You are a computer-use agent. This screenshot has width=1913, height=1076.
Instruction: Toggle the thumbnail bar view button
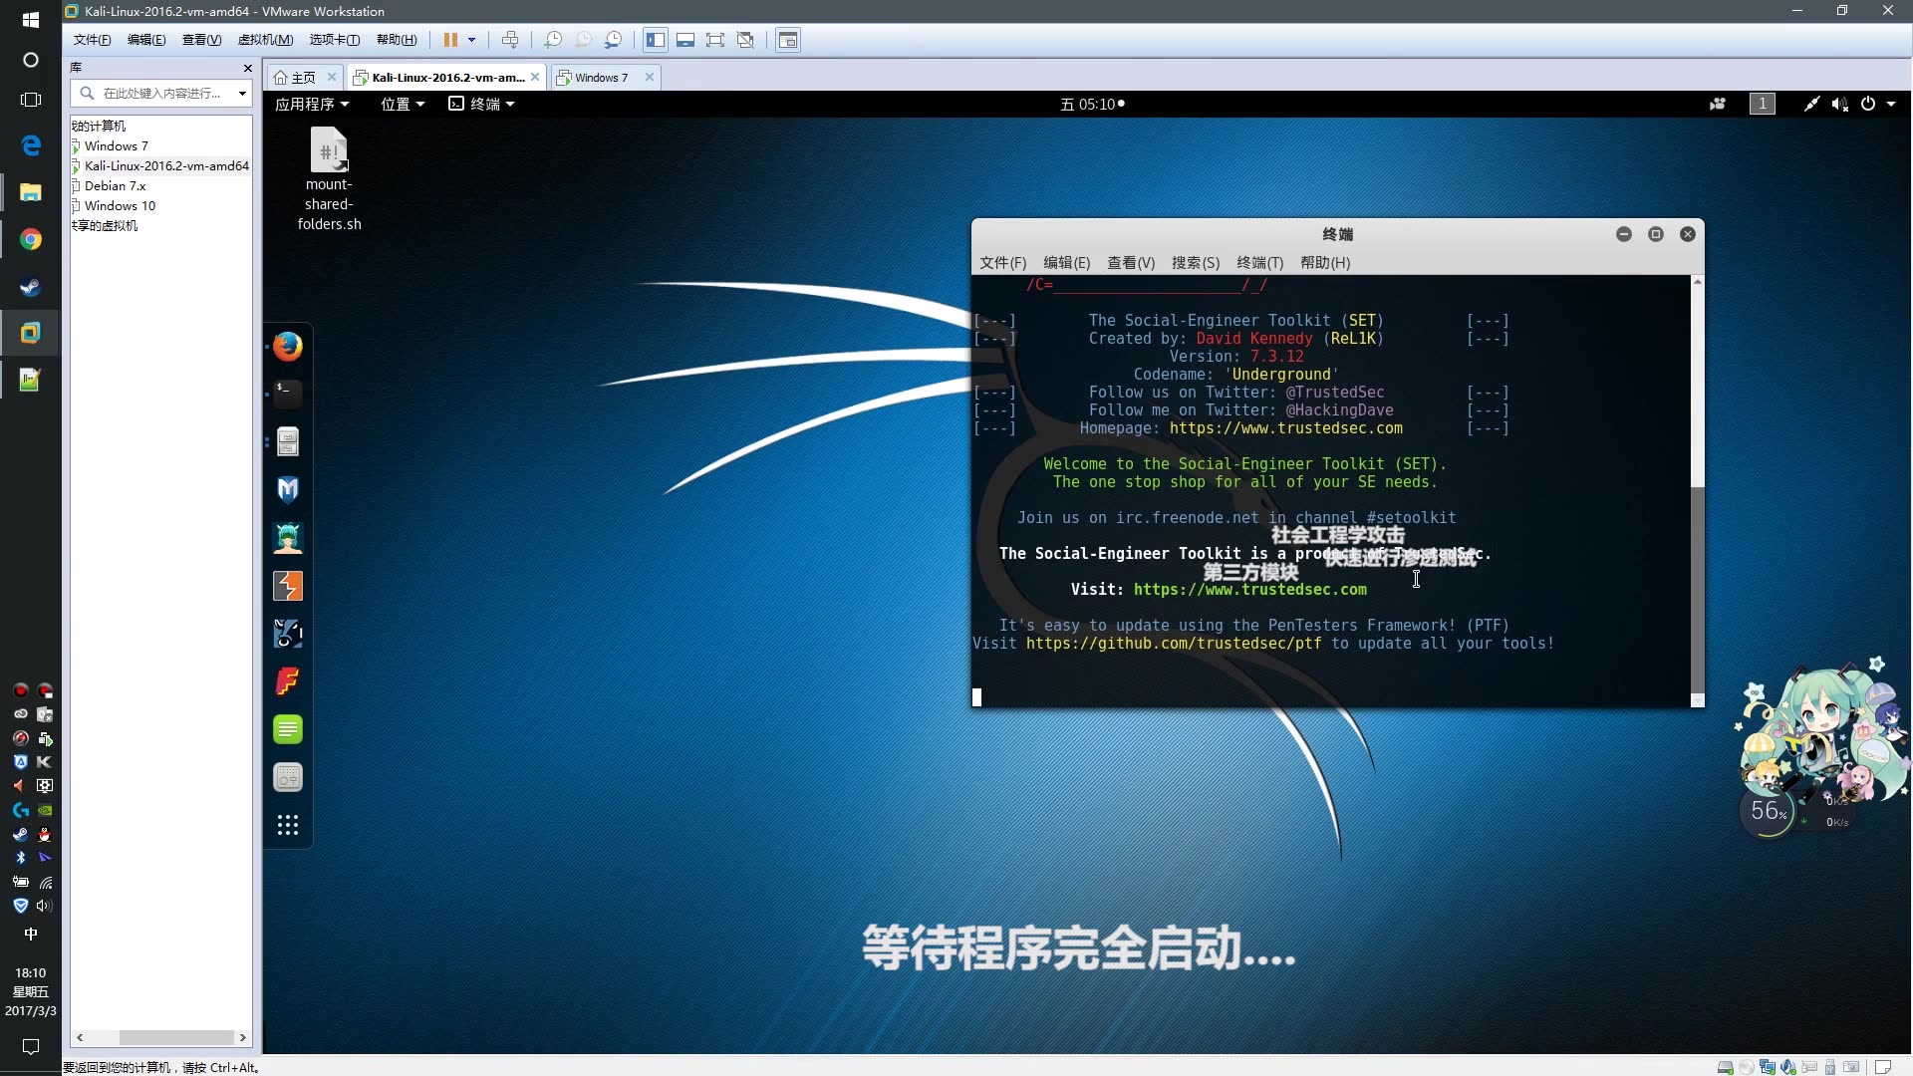[x=685, y=40]
